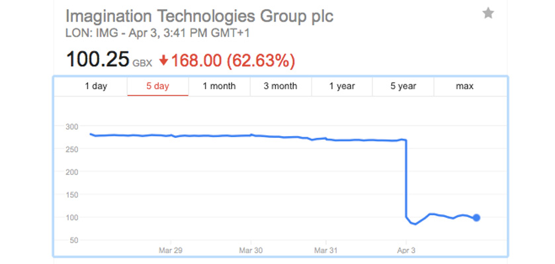Switch chart to max range
Viewport: 555px width, 264px height.
465,86
